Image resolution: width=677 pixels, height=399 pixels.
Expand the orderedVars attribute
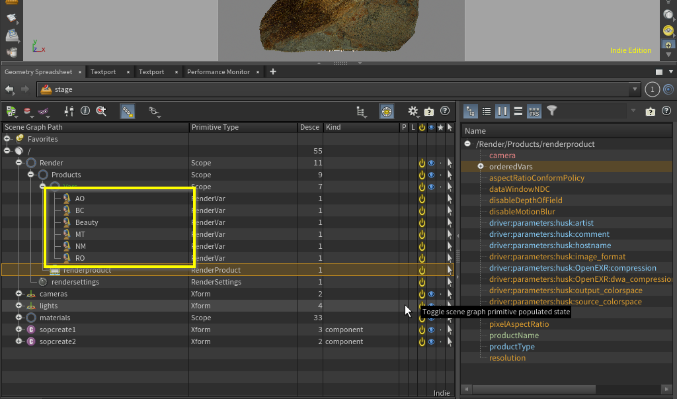(x=480, y=167)
